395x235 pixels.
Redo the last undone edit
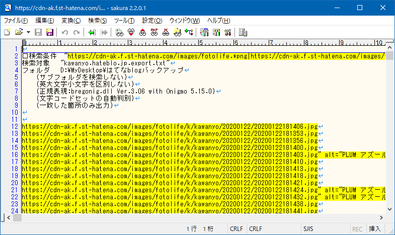point(76,32)
